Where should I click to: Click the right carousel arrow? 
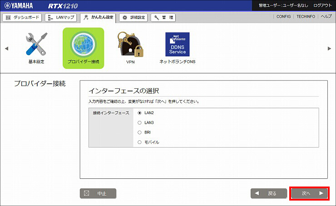329,48
